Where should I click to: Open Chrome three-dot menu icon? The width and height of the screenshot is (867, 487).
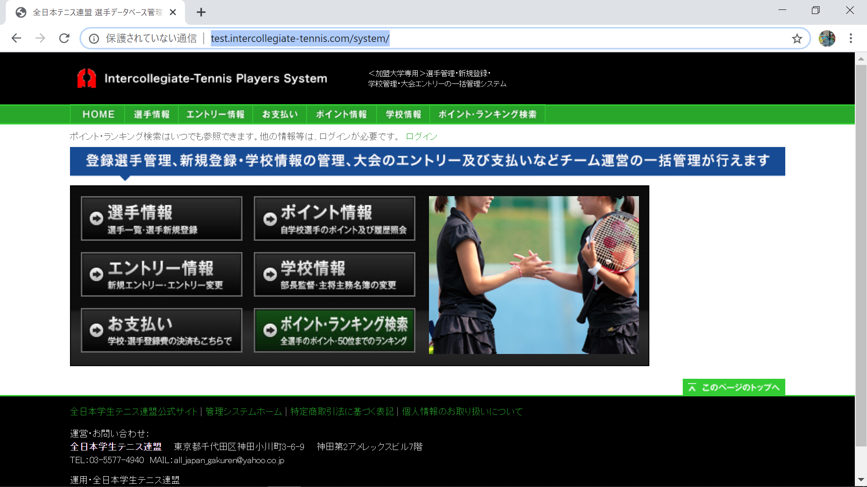click(x=851, y=38)
